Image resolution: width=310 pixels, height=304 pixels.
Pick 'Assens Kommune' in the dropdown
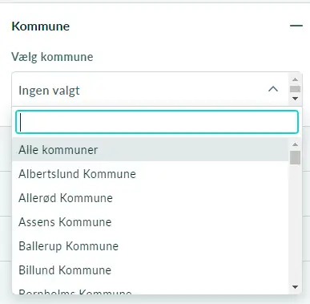pyautogui.click(x=151, y=222)
